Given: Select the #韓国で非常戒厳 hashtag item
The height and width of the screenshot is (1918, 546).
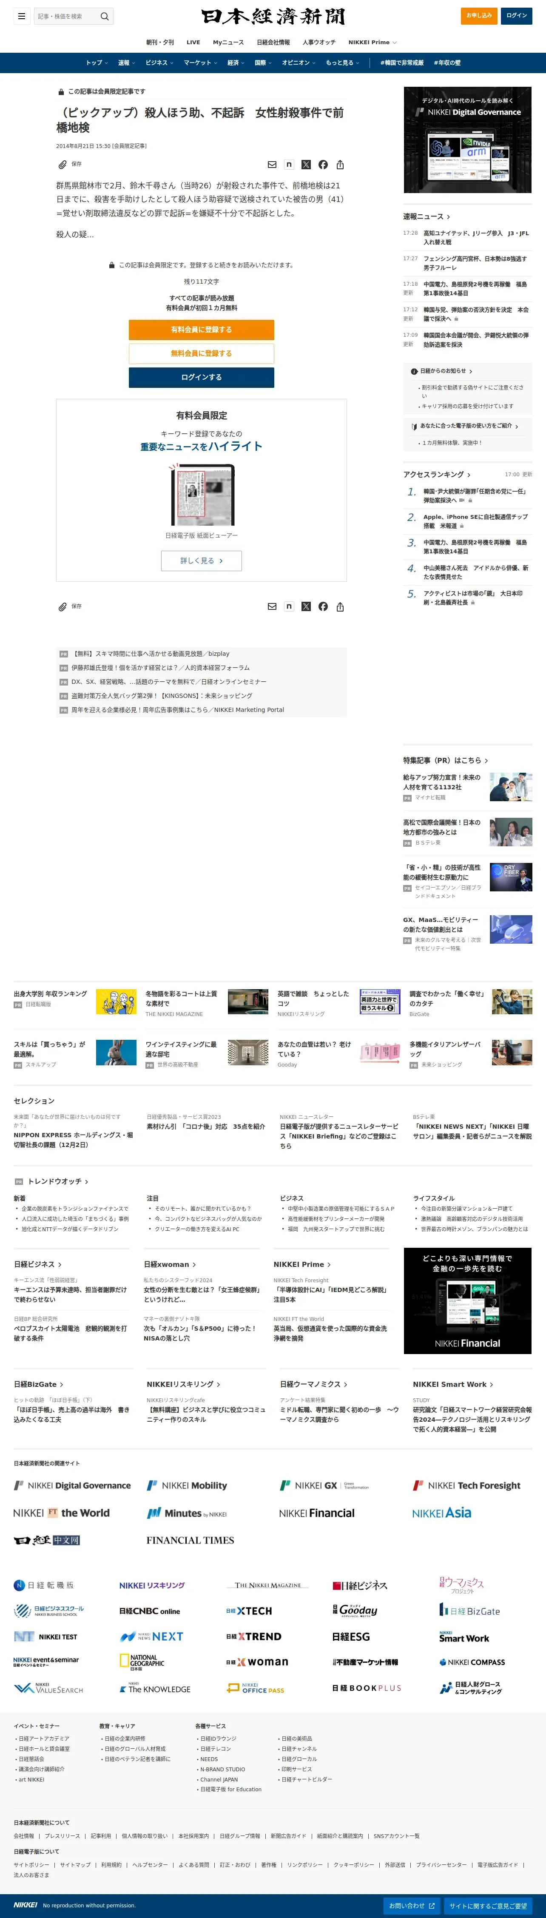Looking at the screenshot, I should [402, 63].
